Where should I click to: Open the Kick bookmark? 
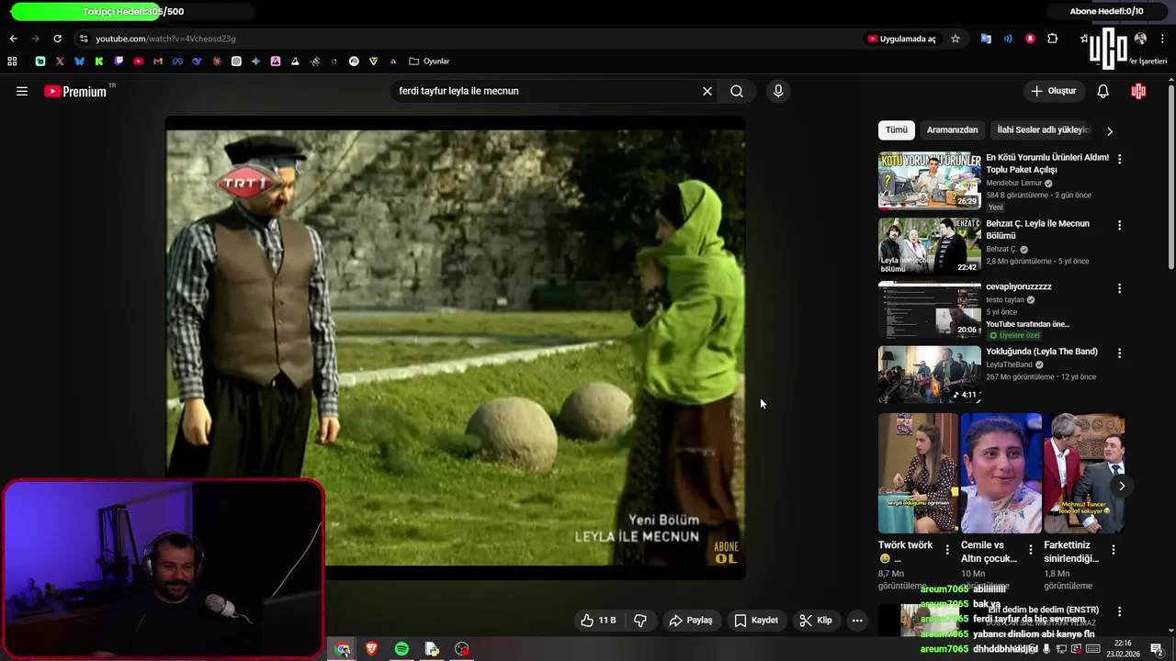point(98,62)
